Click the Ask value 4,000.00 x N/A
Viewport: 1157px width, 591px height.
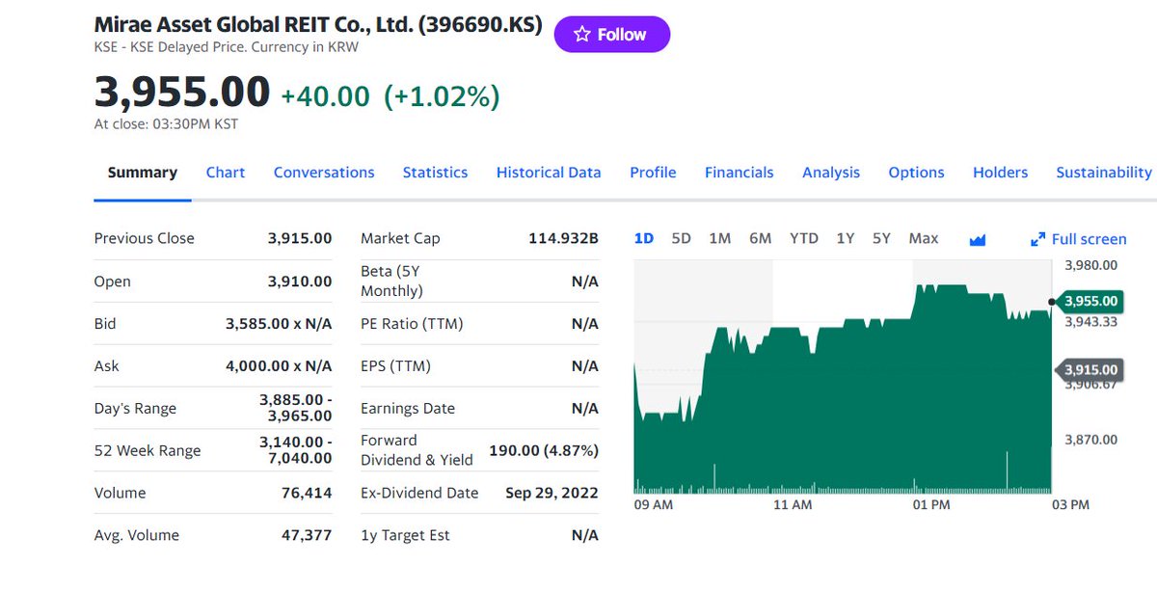coord(279,366)
